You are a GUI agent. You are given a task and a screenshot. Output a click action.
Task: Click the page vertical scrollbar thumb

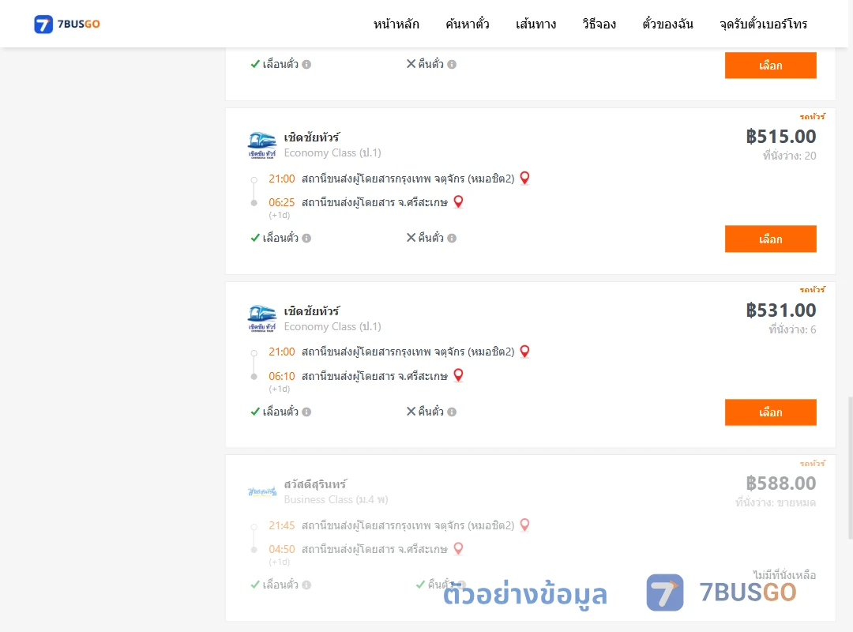[850, 468]
